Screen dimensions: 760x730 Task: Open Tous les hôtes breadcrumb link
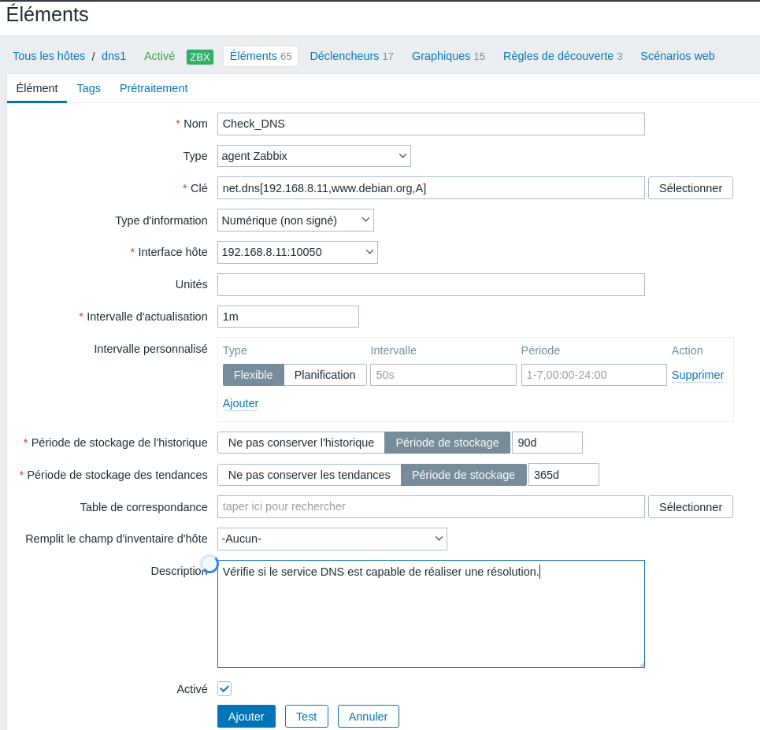pyautogui.click(x=49, y=56)
